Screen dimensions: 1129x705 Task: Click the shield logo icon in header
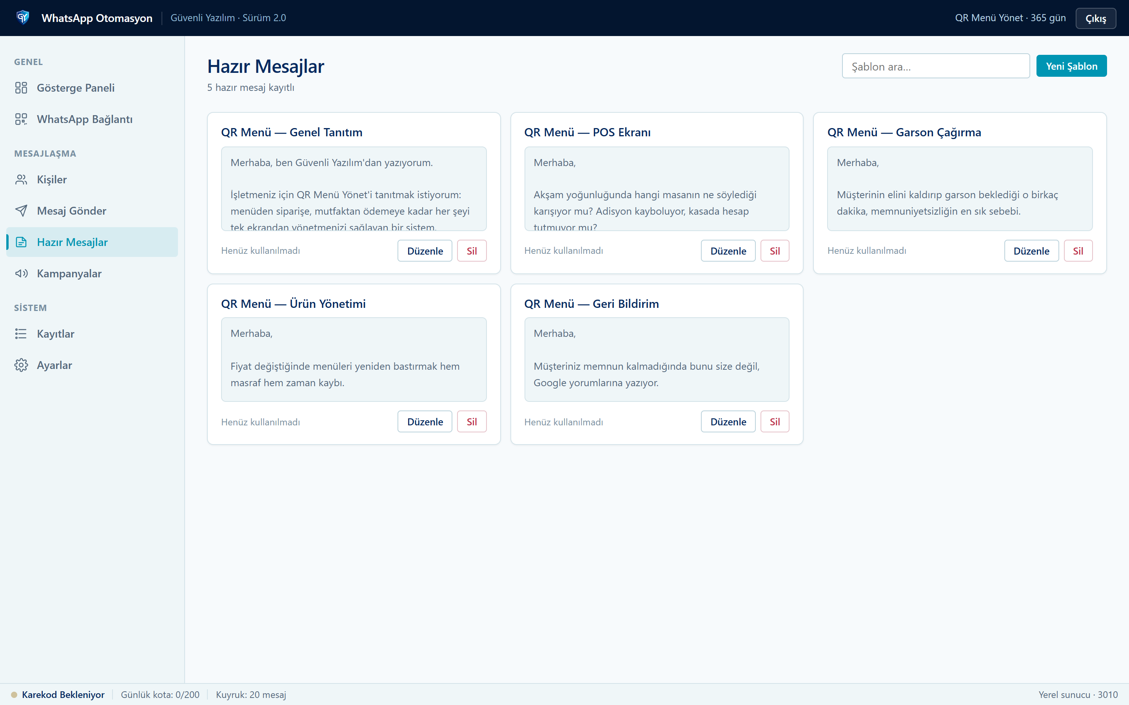22,18
